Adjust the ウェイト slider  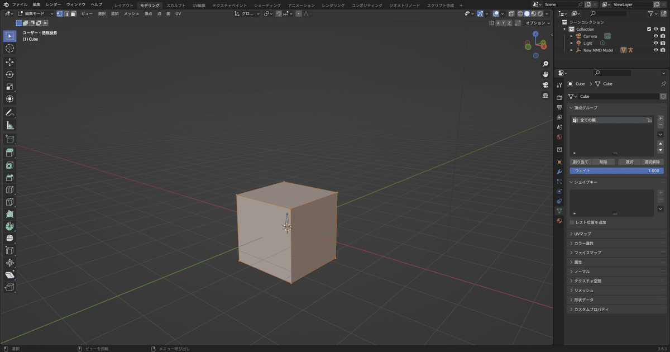click(x=617, y=171)
